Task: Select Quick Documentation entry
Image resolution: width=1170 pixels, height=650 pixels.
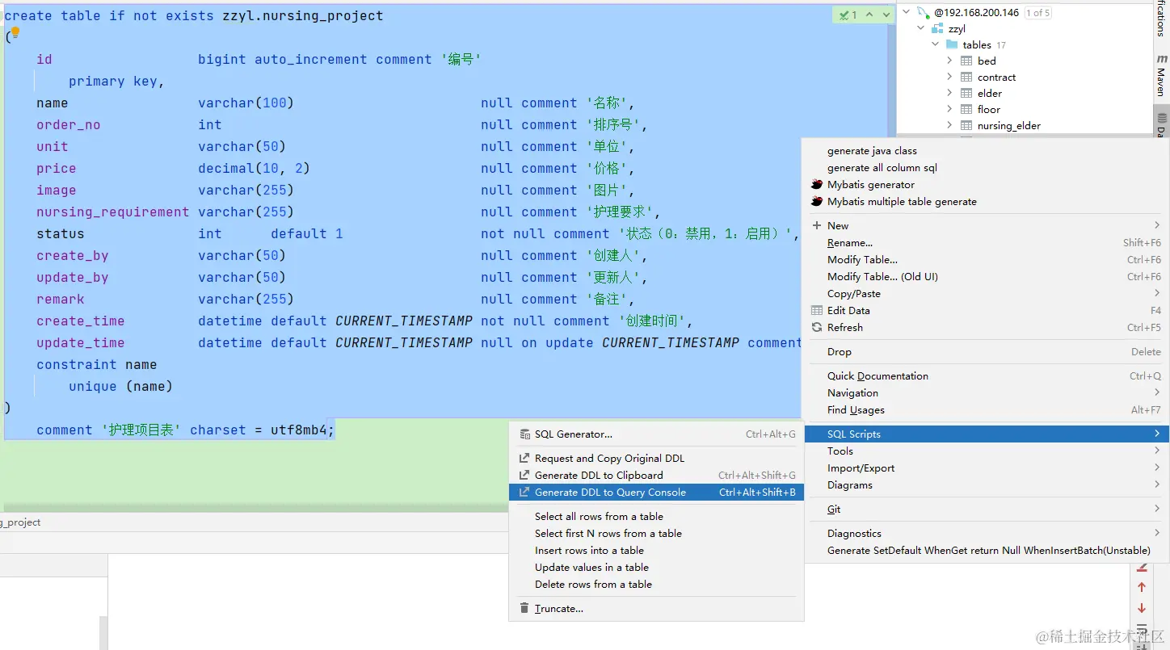Action: 987,376
